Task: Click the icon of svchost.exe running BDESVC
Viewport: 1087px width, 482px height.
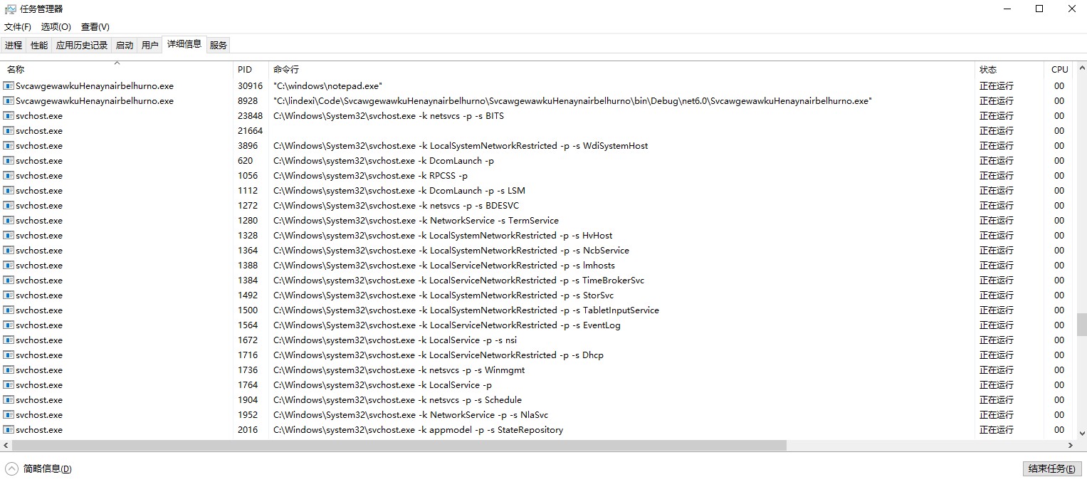Action: point(9,206)
